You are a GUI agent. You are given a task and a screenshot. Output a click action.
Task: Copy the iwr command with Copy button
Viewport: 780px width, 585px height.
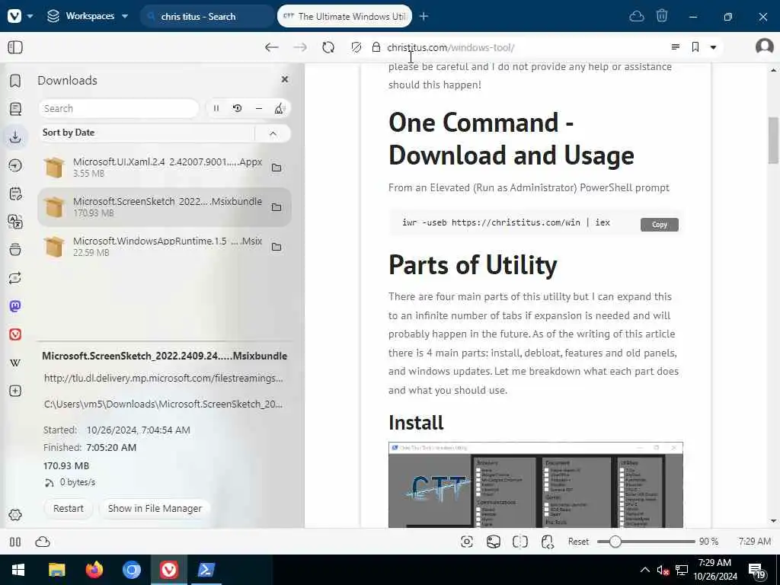point(659,225)
